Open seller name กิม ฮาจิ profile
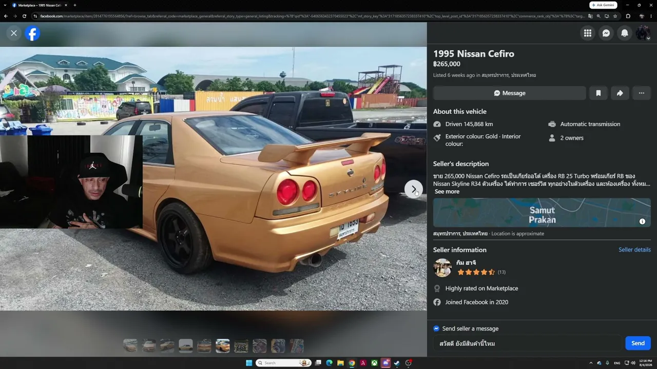Screen dimensions: 657x369 [x=466, y=263]
